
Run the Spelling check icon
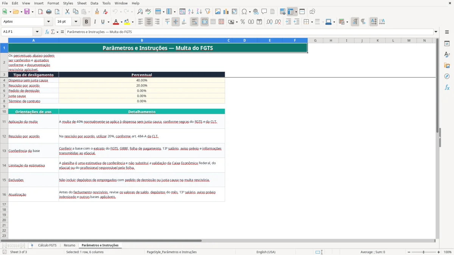(148, 12)
